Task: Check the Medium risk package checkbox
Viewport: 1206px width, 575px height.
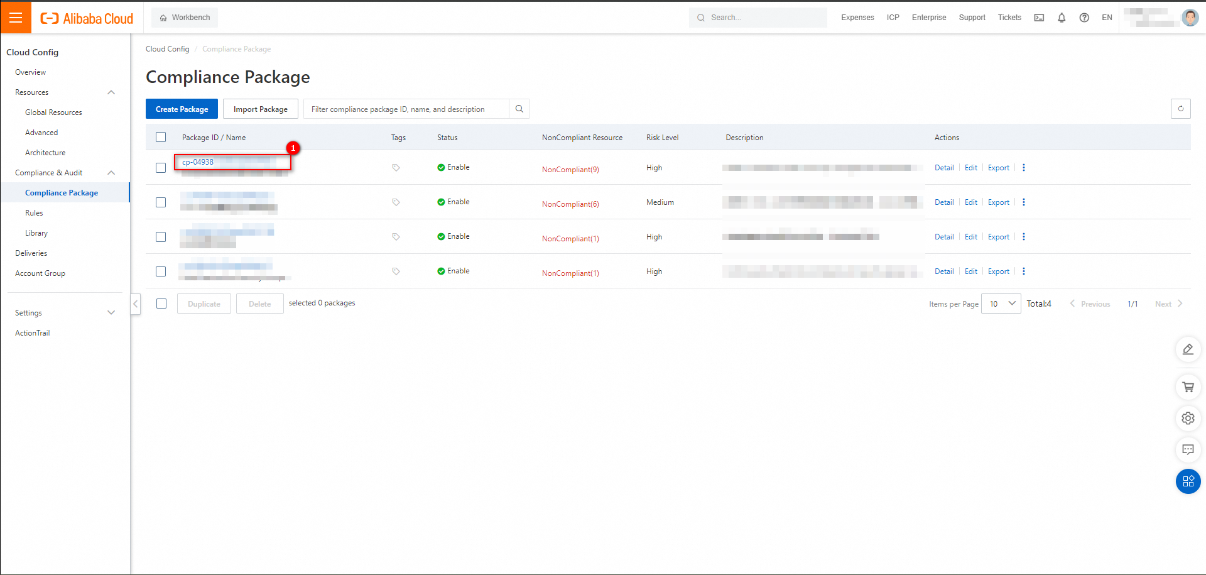Action: (x=161, y=202)
